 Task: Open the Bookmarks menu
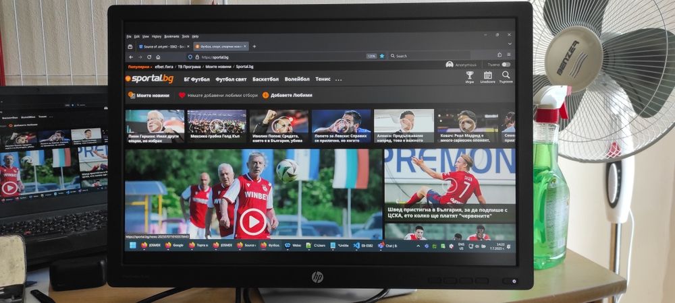click(171, 36)
